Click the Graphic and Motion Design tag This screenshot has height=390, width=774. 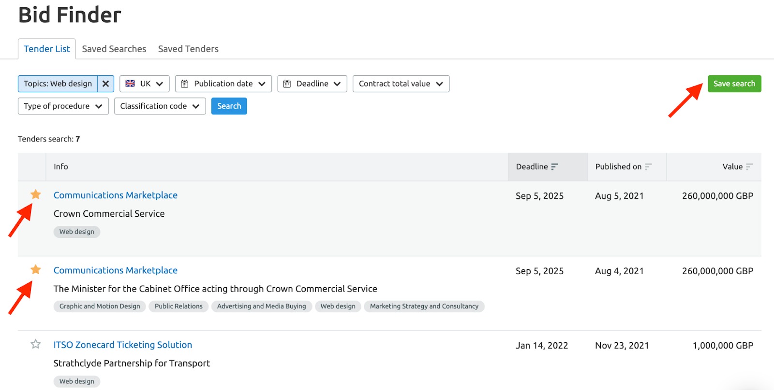[x=100, y=306]
